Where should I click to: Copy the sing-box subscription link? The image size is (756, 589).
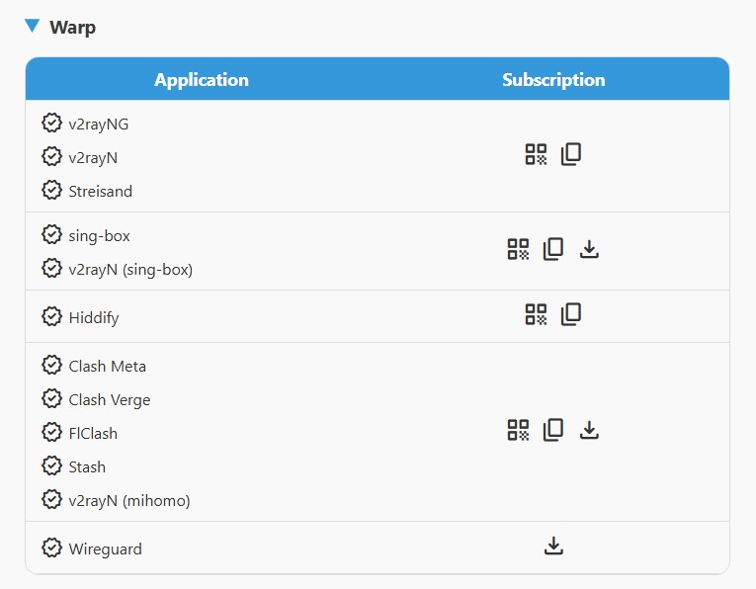[x=553, y=249]
